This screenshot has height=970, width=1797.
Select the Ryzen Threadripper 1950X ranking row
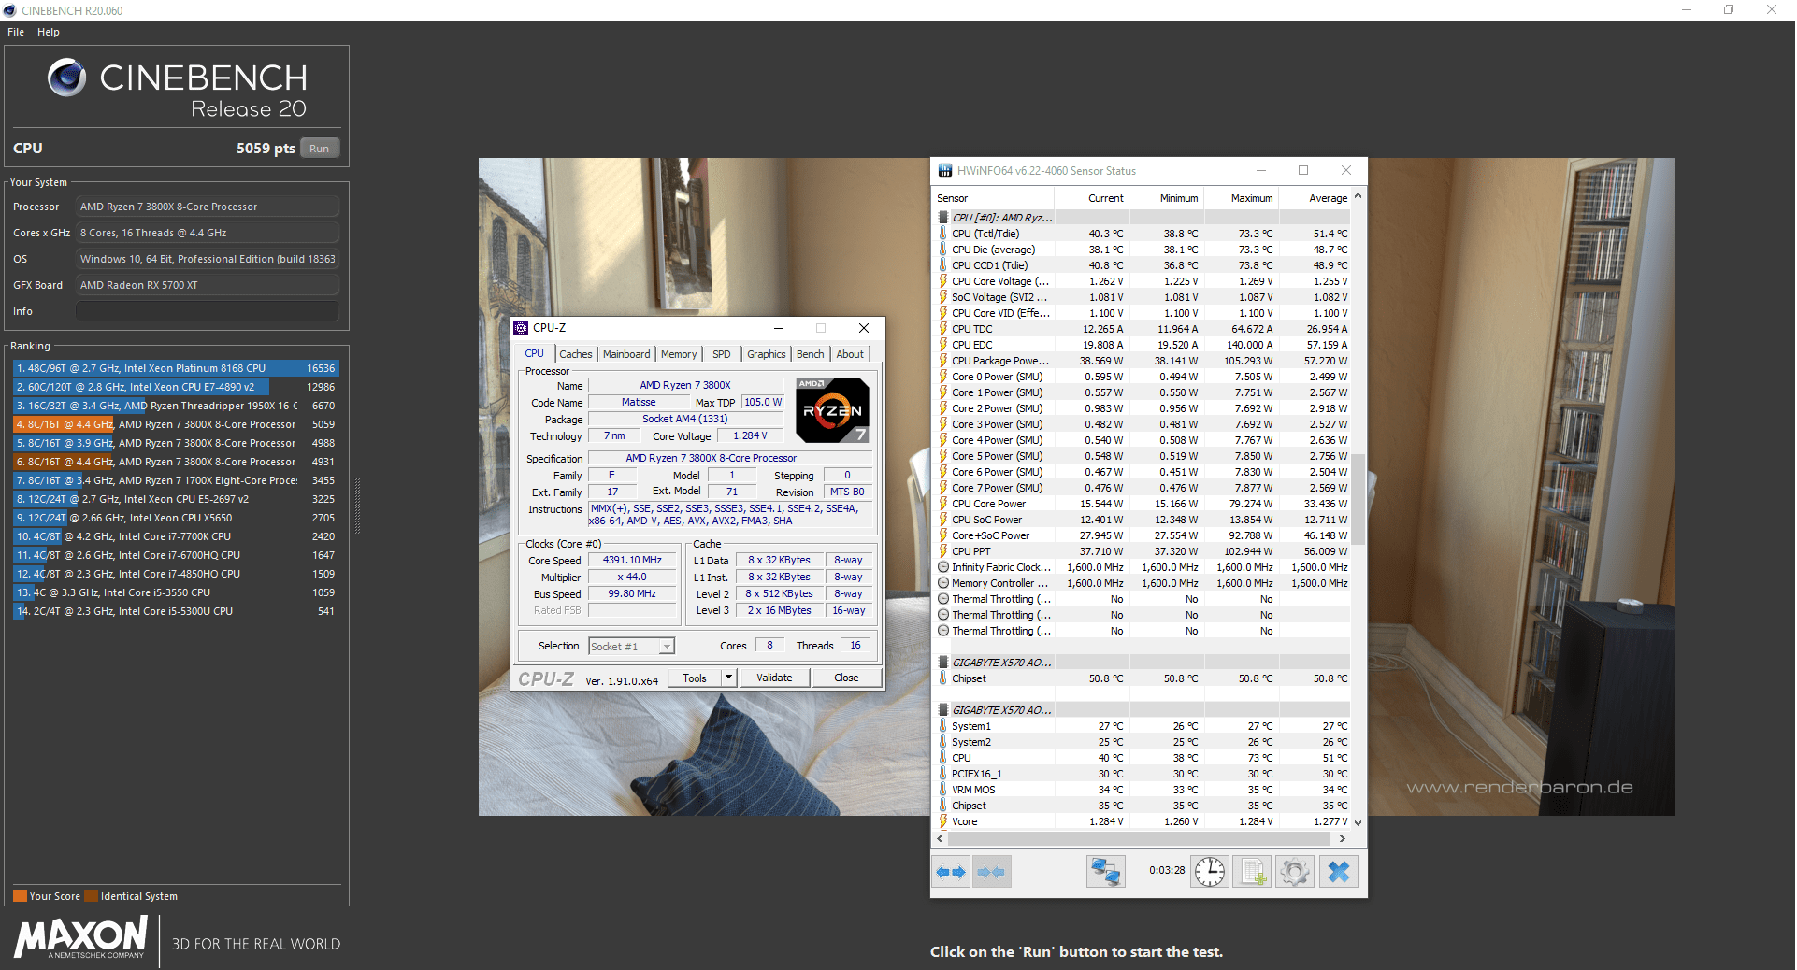(176, 406)
